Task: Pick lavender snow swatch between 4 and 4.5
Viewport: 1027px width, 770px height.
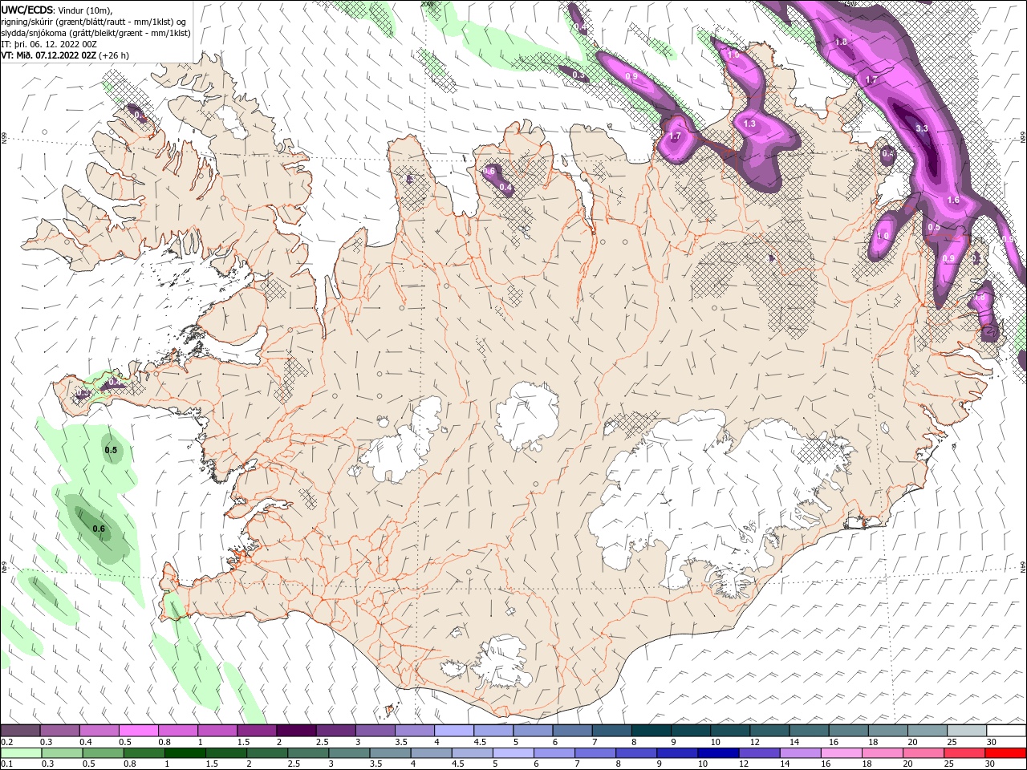Action: 453,731
